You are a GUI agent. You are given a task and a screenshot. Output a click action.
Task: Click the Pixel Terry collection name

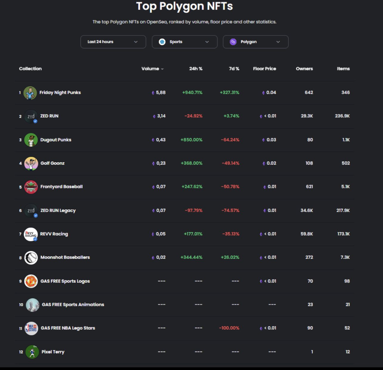click(53, 352)
